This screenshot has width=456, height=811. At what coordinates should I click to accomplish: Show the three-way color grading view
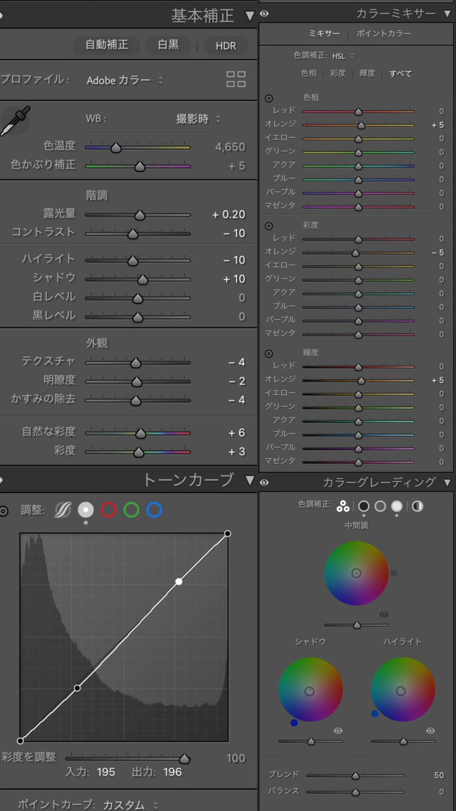coord(343,506)
